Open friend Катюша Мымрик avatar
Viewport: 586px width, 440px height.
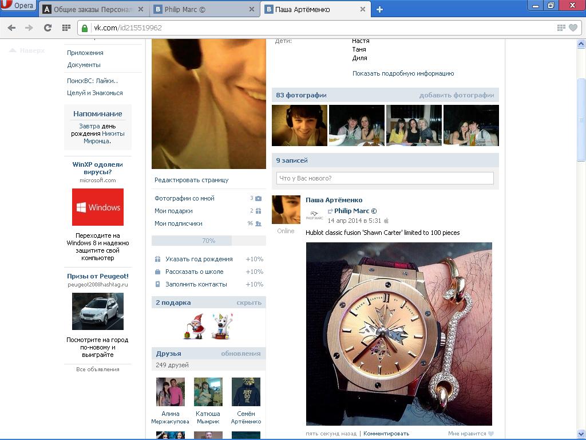point(208,392)
